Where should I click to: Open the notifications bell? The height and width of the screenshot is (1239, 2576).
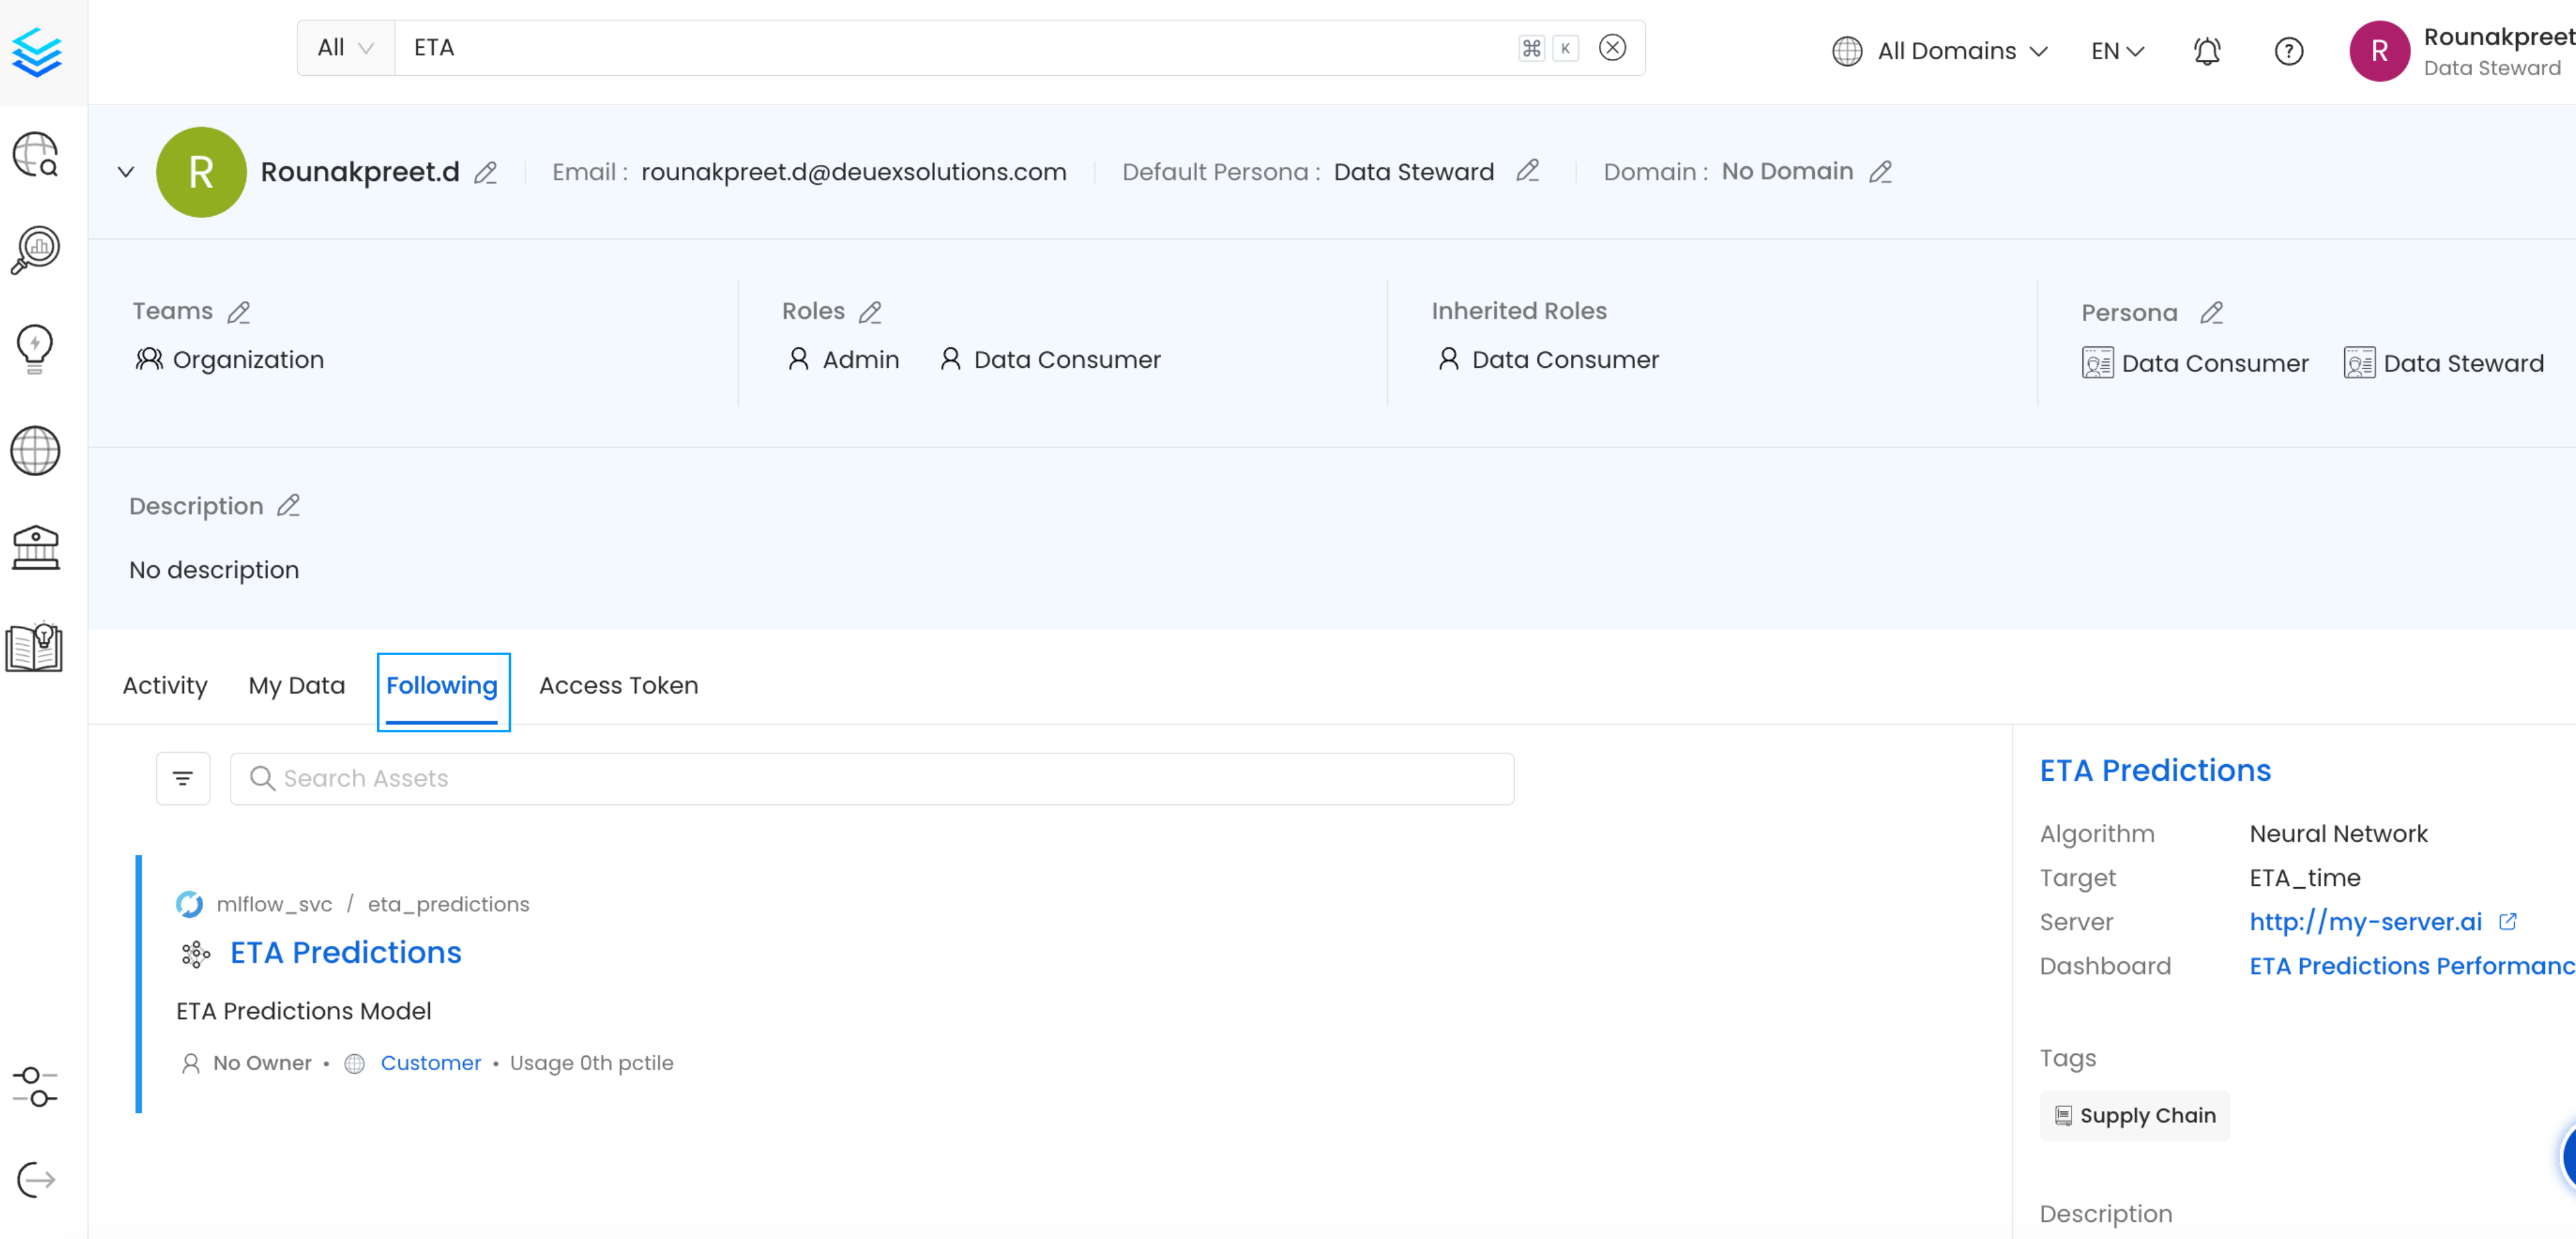(2208, 51)
